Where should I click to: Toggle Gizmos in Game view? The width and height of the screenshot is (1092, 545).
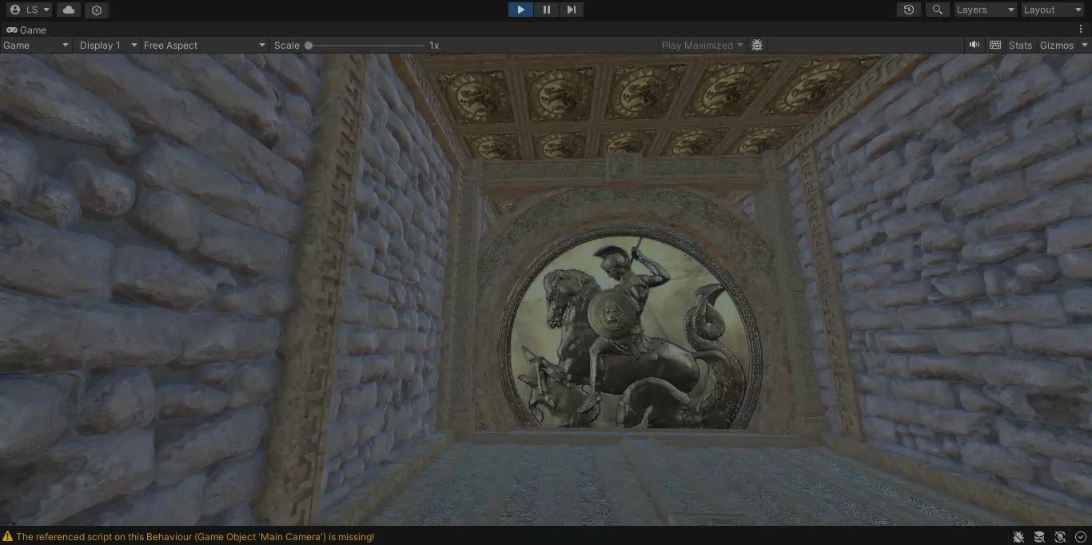[x=1057, y=46]
